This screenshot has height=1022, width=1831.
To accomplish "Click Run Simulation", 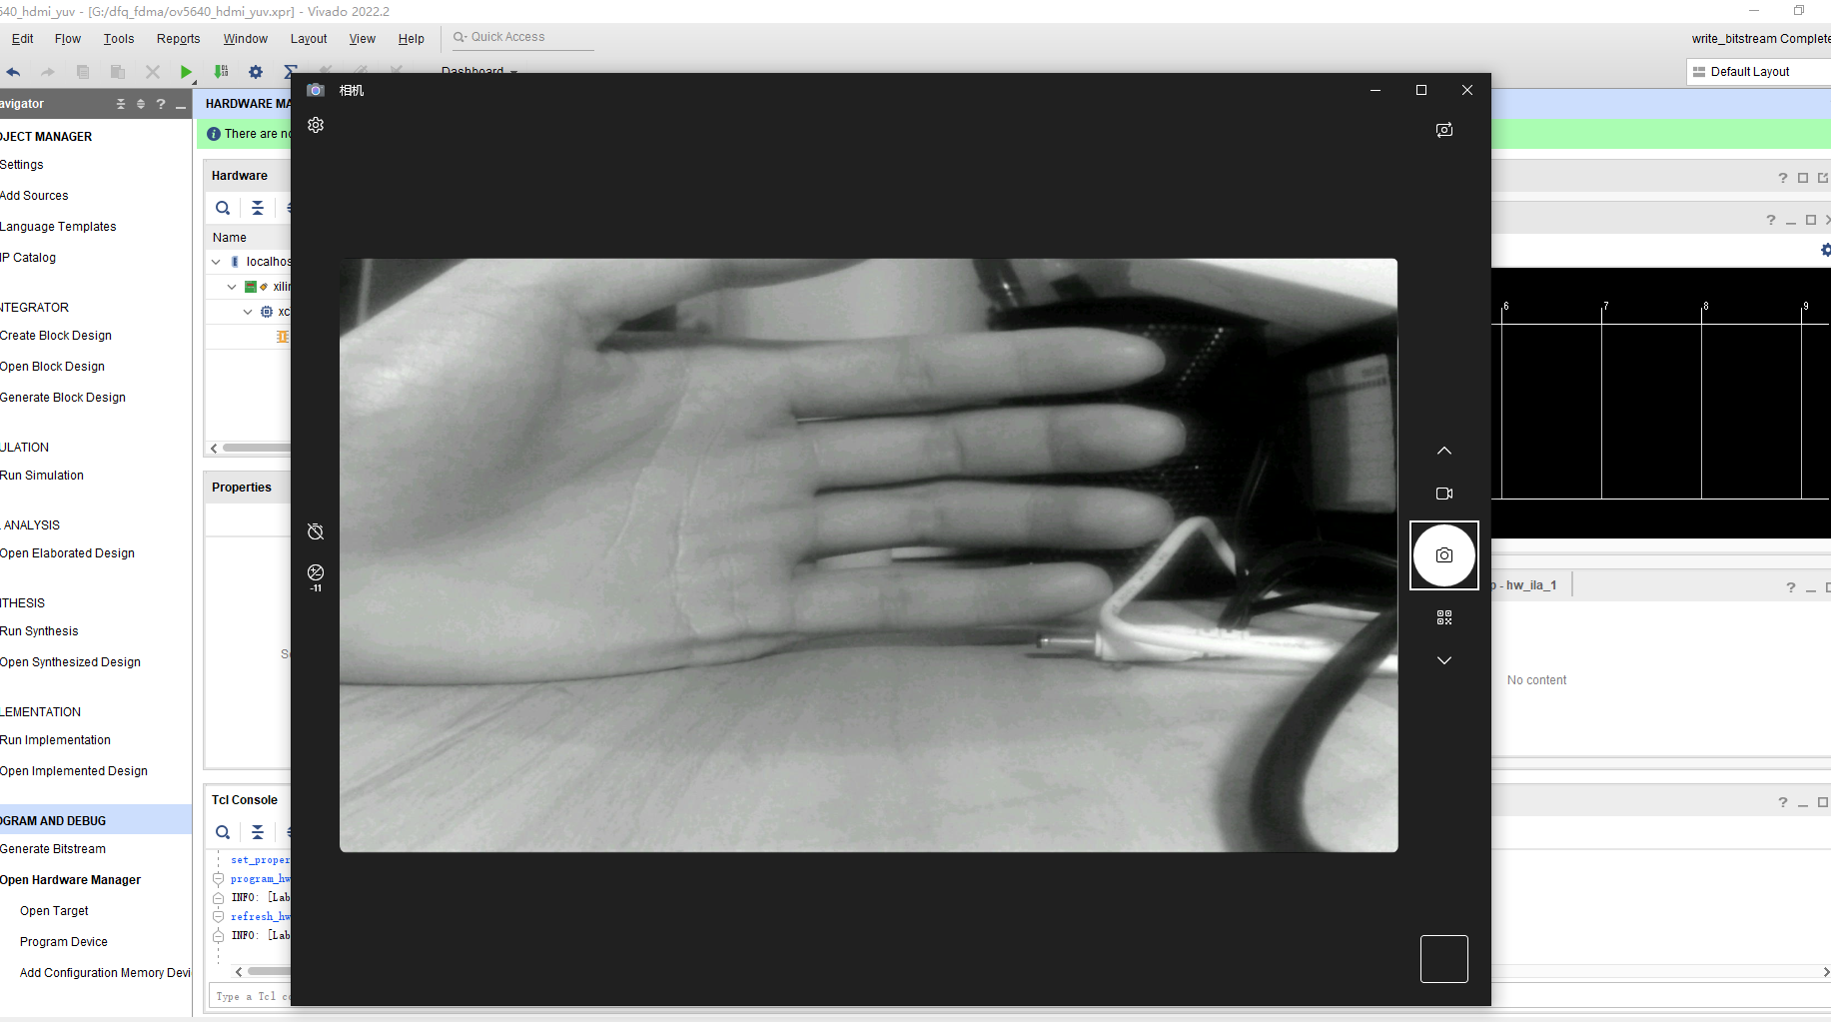I will [x=42, y=476].
